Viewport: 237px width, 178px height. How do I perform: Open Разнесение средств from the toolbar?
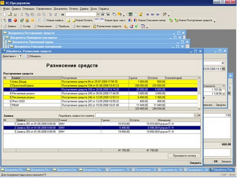click(x=107, y=26)
